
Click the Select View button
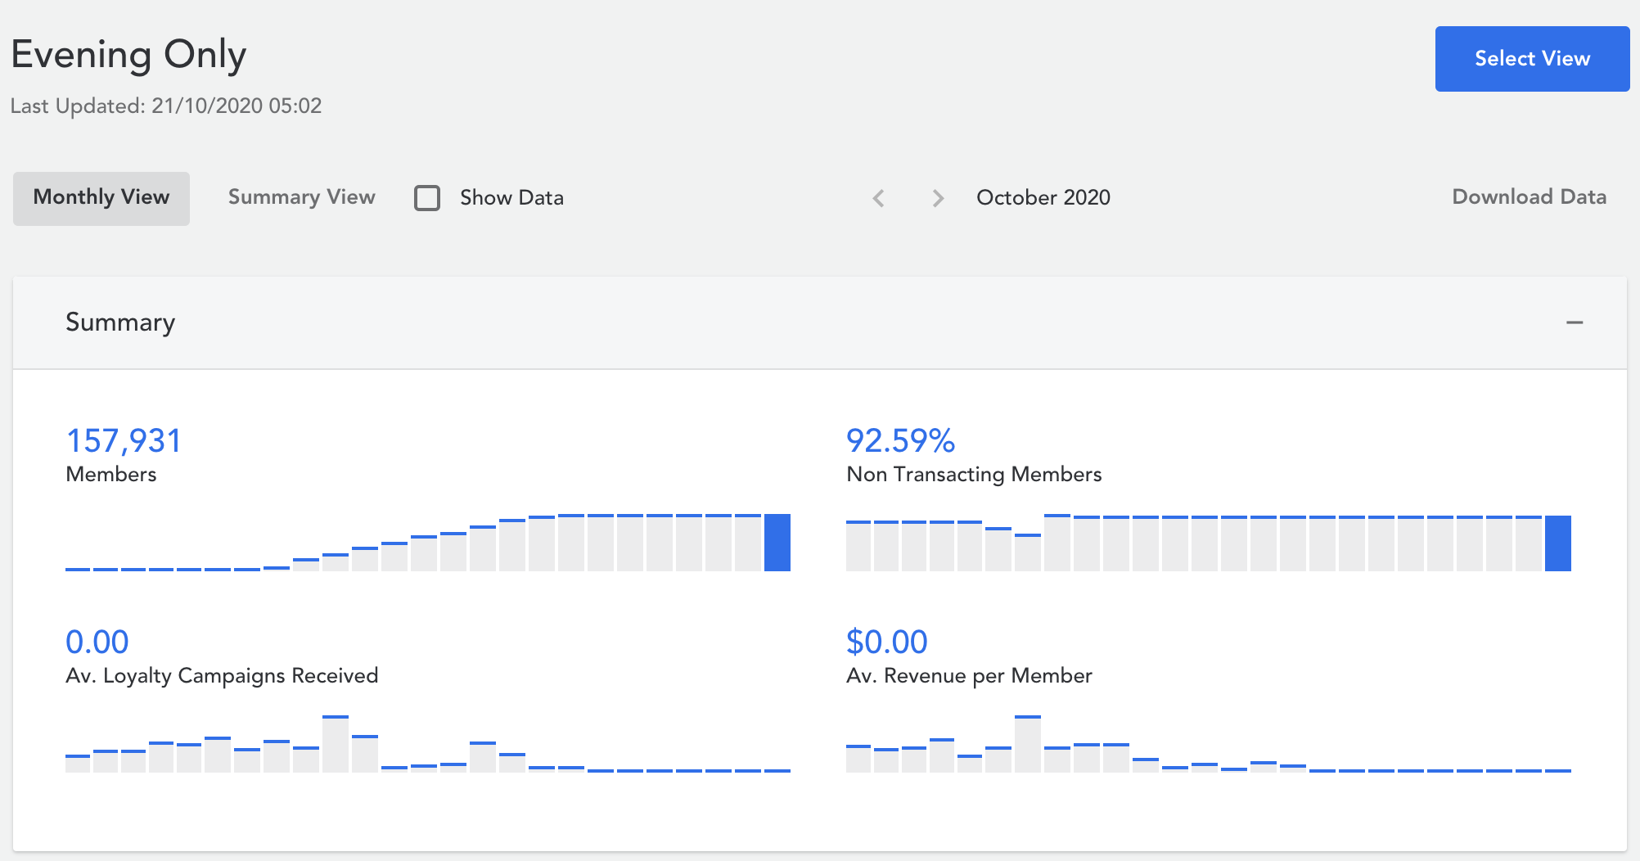pos(1532,59)
